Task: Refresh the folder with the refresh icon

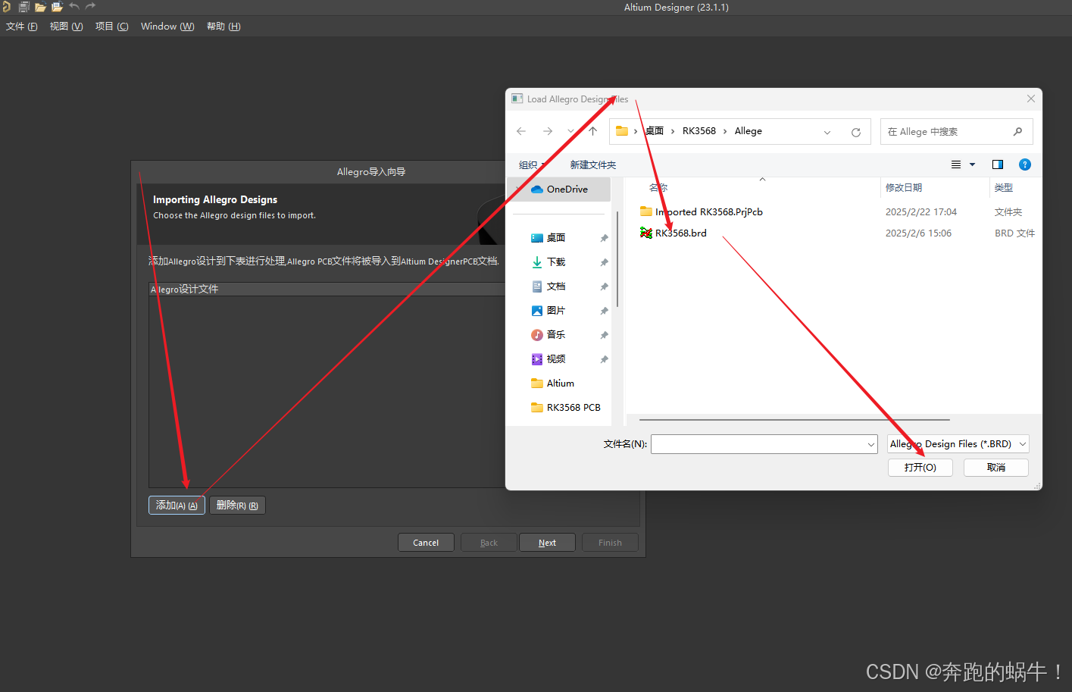Action: pos(856,132)
